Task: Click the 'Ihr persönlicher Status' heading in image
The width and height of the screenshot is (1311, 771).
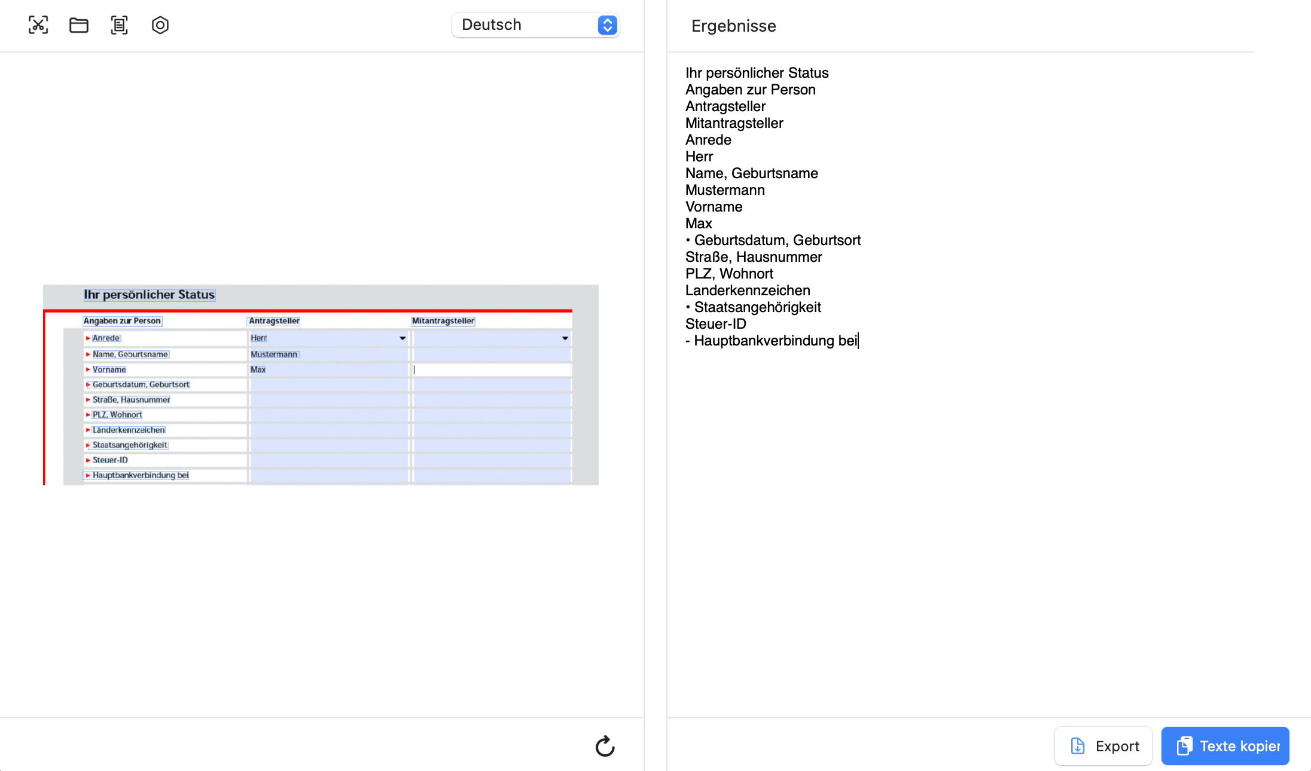Action: click(x=149, y=295)
